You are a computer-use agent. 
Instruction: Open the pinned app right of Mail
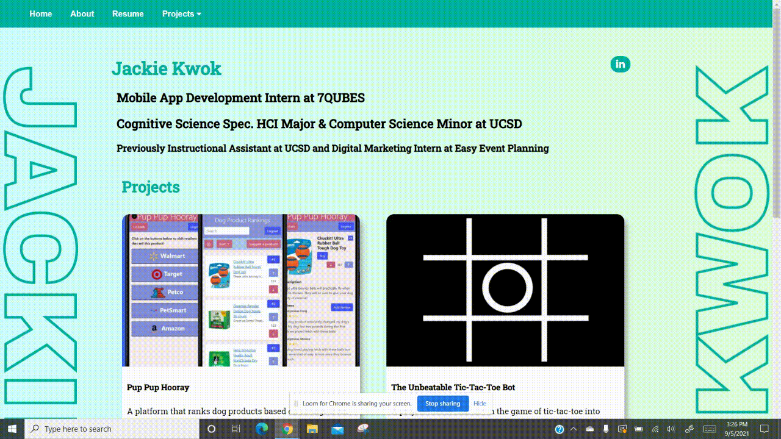(x=363, y=429)
